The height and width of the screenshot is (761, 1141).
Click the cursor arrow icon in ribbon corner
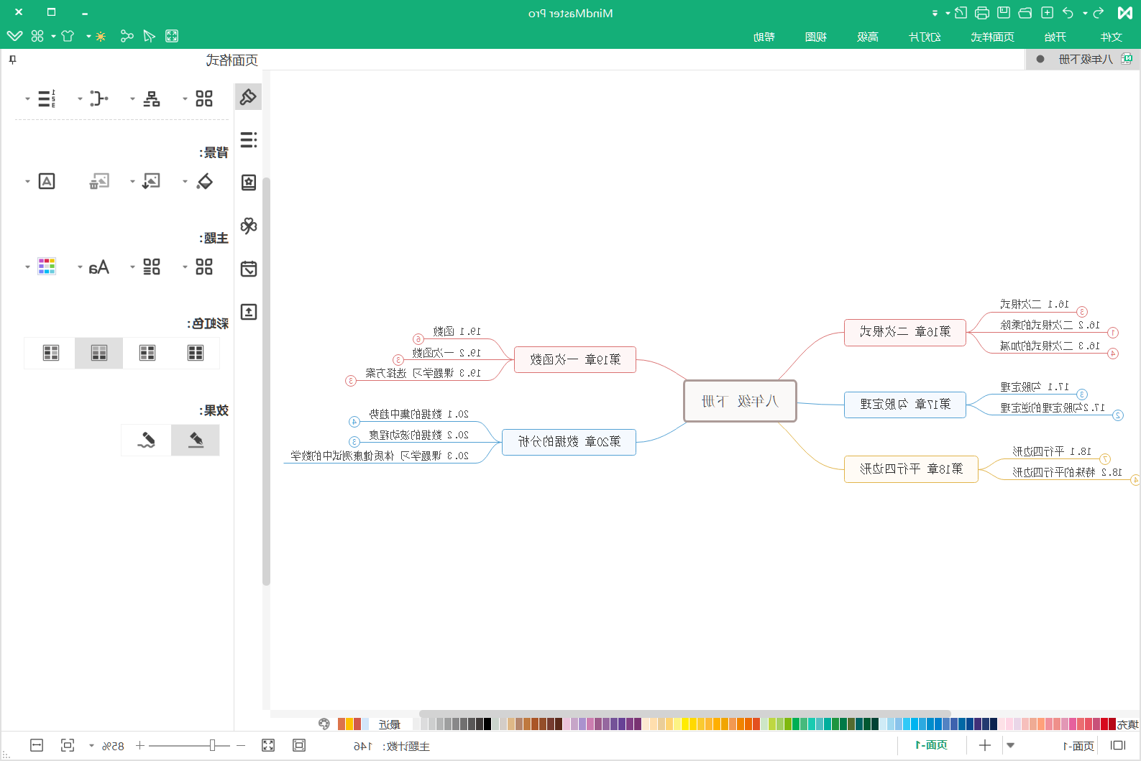pos(149,36)
